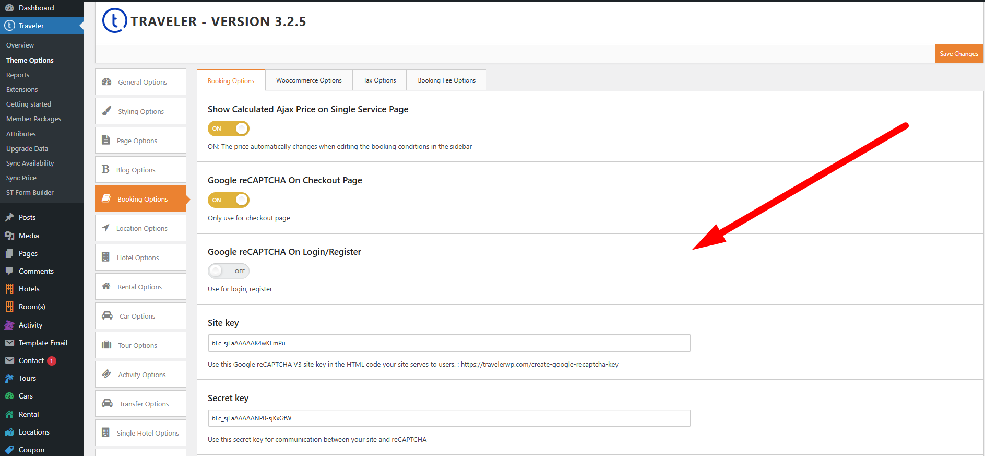The width and height of the screenshot is (985, 456).
Task: Click the Car Options car icon
Action: pos(107,315)
